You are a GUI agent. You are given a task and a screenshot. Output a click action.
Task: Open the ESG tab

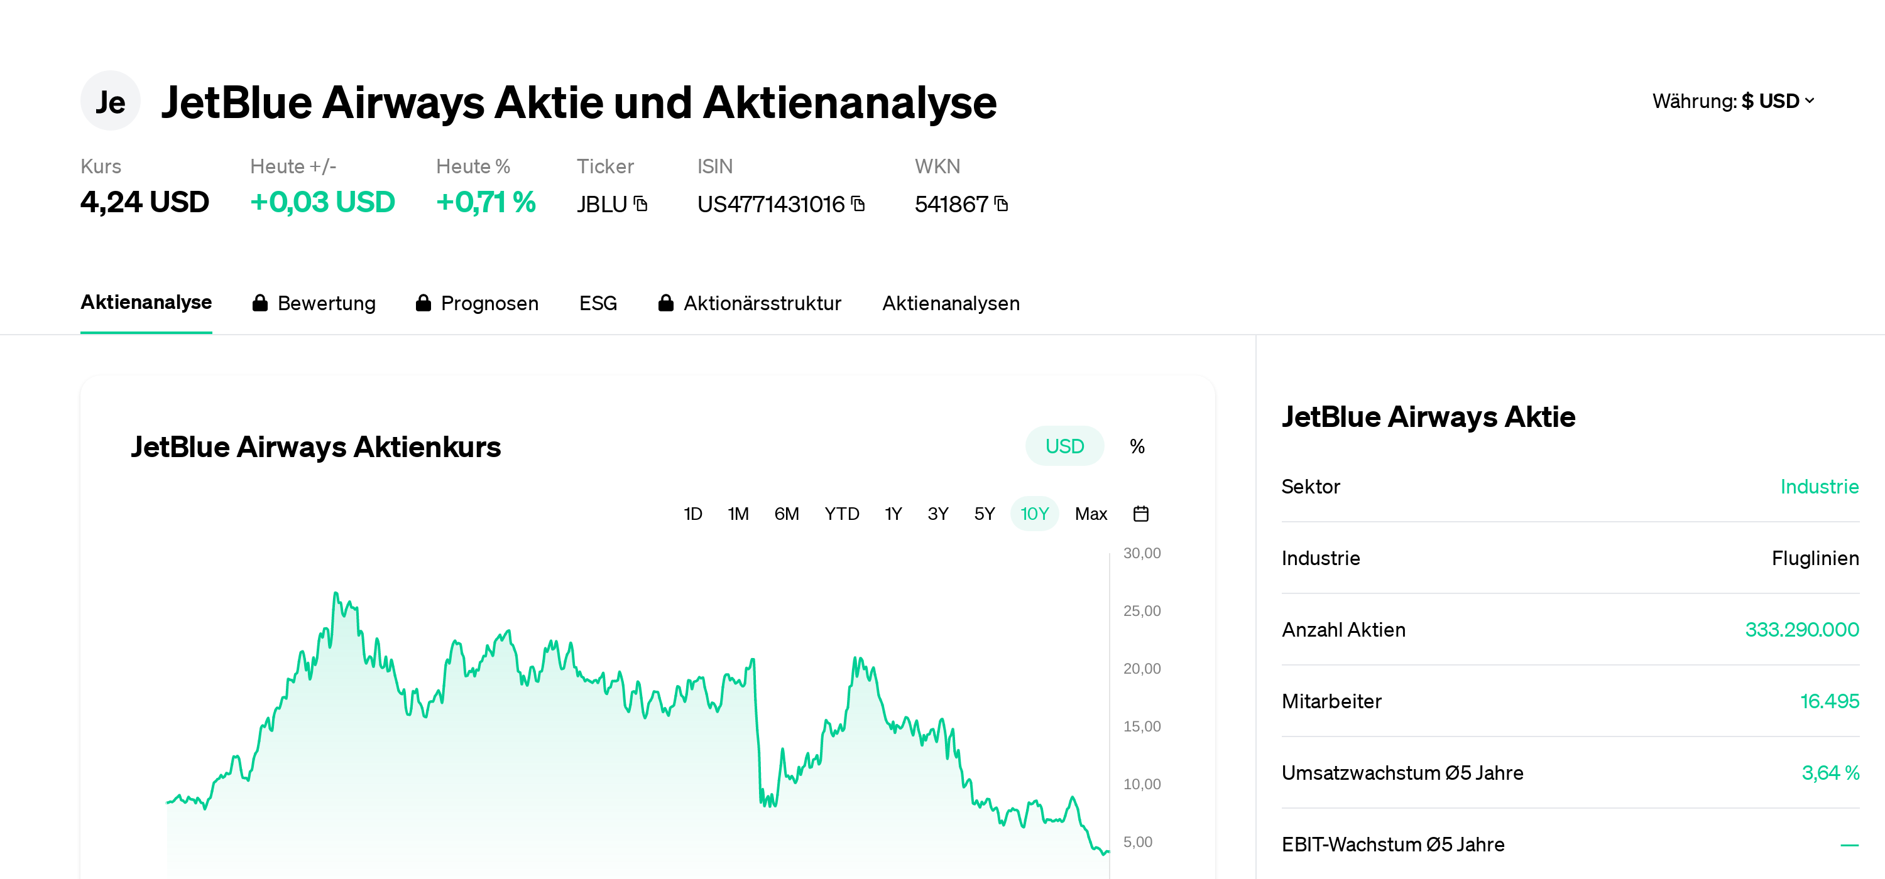(598, 303)
